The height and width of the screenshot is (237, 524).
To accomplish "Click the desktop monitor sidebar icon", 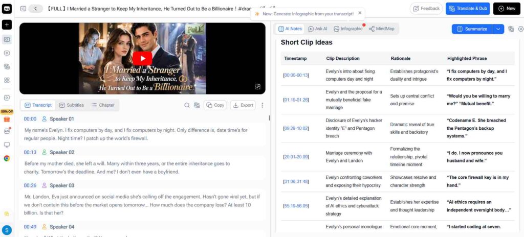I will (x=7, y=145).
